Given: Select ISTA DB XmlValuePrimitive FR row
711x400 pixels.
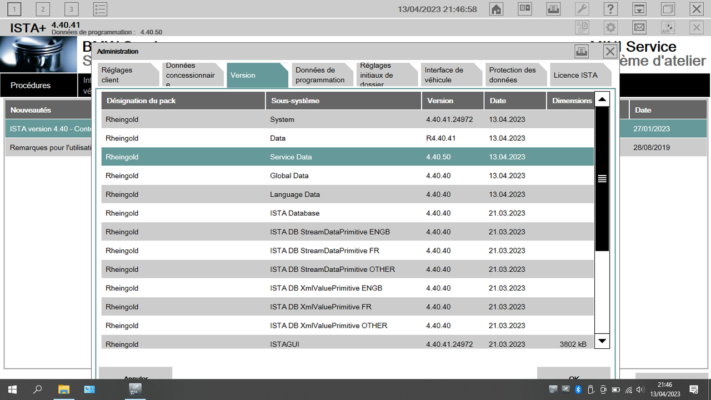Looking at the screenshot, I should 348,307.
